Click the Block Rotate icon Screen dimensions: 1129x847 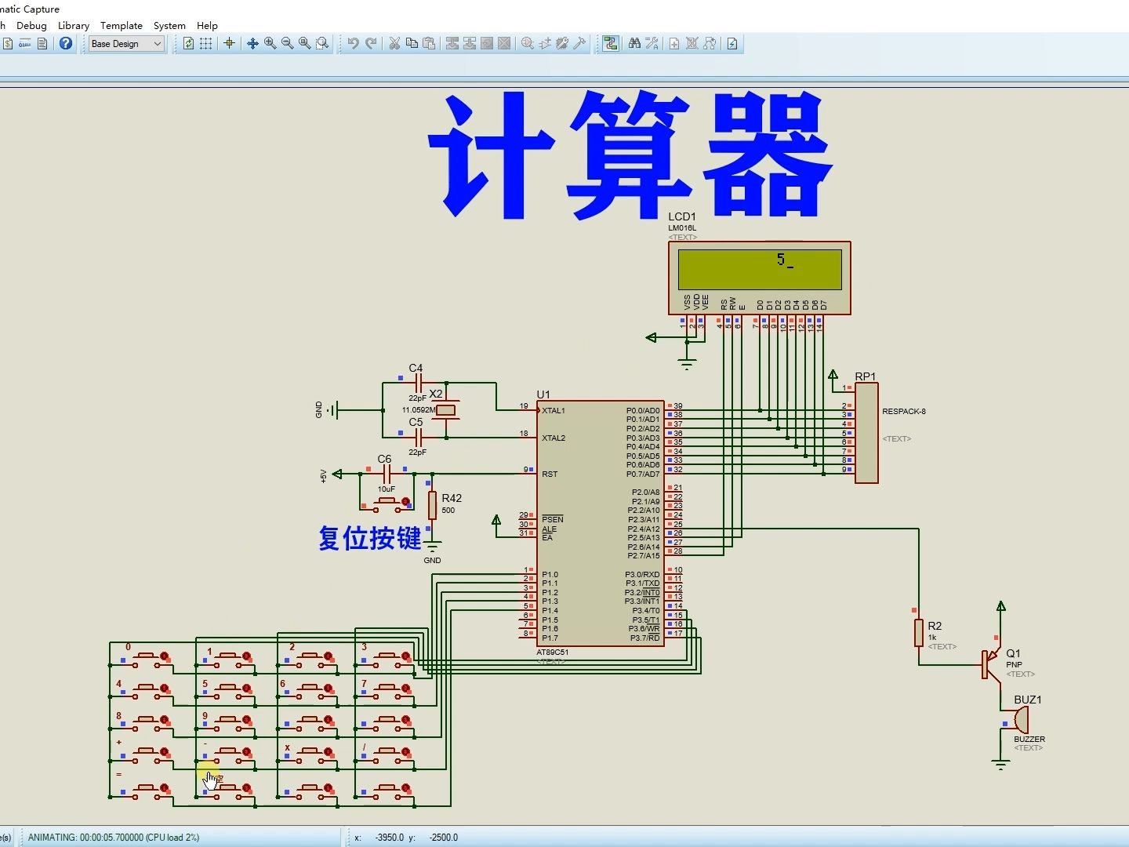point(487,43)
